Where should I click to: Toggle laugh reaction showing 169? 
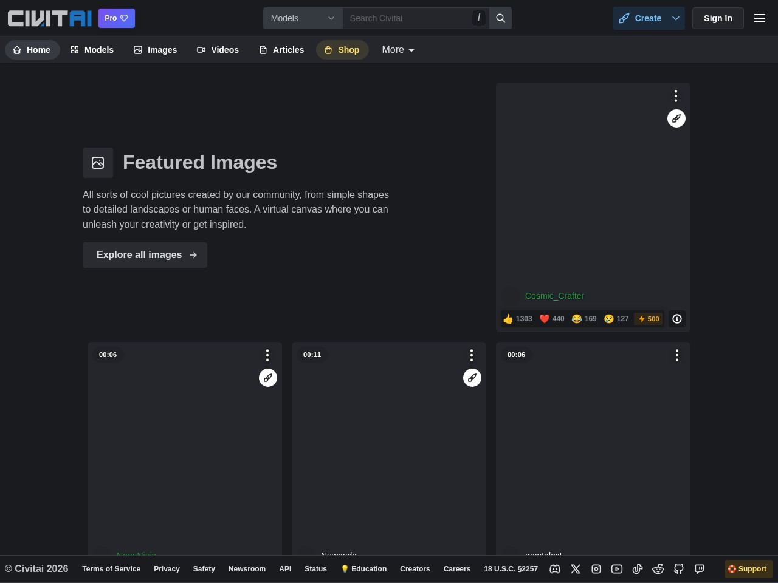[x=584, y=319]
